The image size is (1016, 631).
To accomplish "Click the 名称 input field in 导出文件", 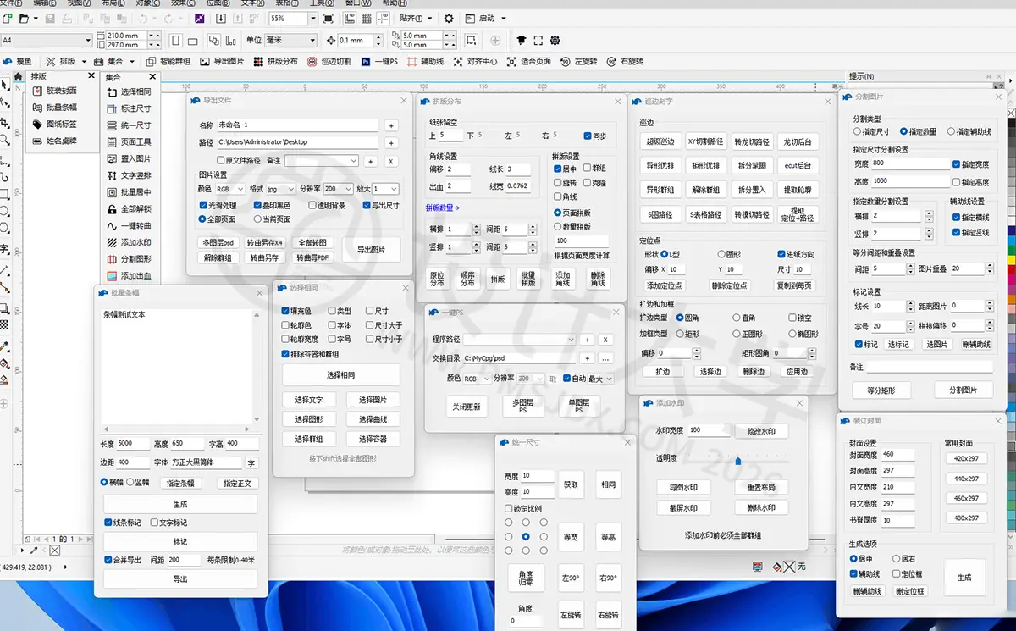I will (x=299, y=125).
